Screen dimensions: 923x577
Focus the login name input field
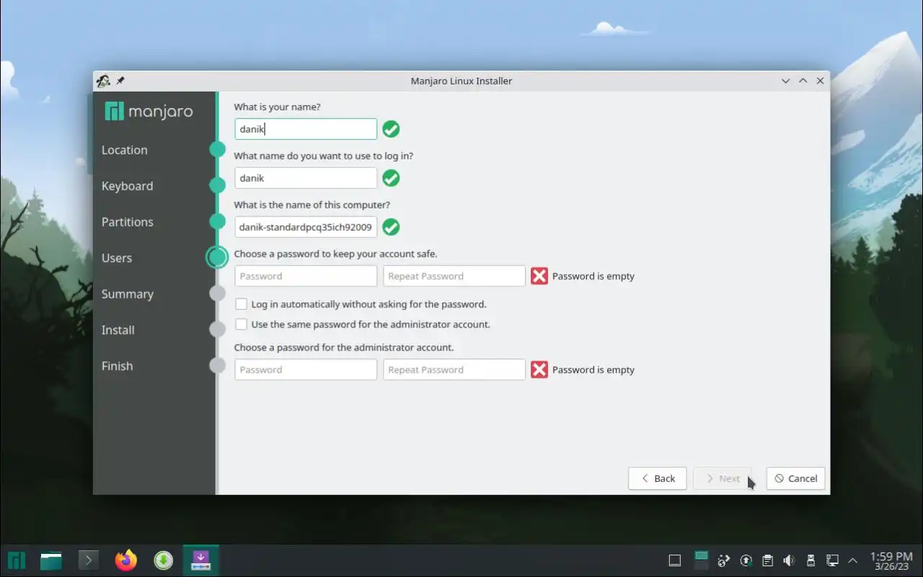point(306,178)
